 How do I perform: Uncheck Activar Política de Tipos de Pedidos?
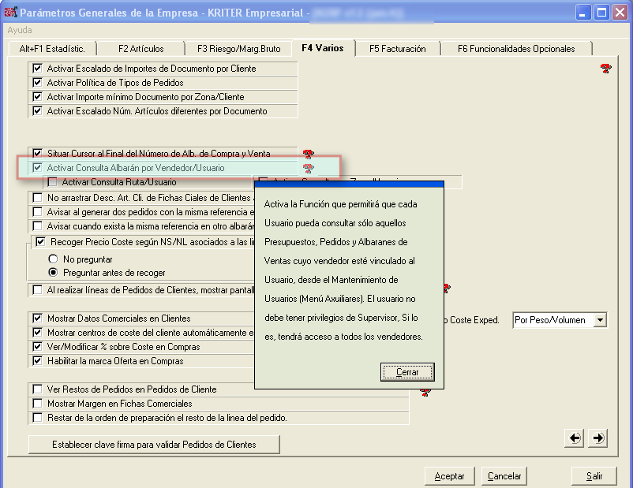(x=37, y=83)
